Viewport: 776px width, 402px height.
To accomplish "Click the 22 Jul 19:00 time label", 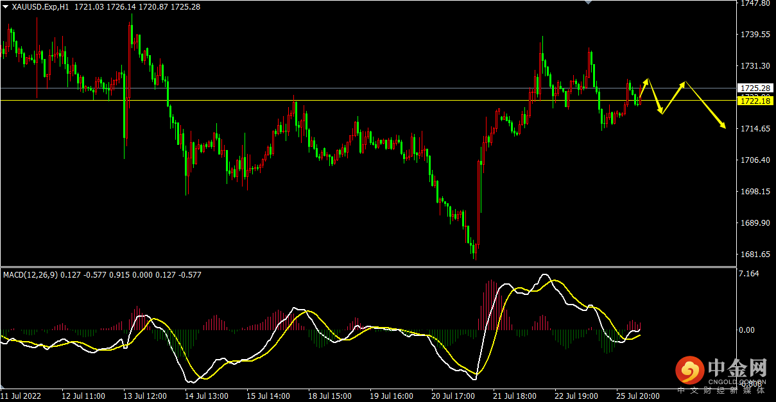I will coord(576,396).
